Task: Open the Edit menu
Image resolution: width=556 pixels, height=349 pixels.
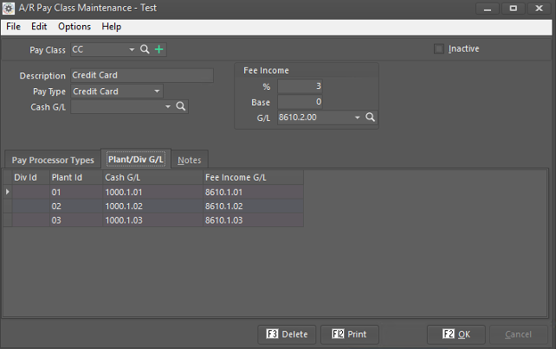Action: pyautogui.click(x=39, y=27)
